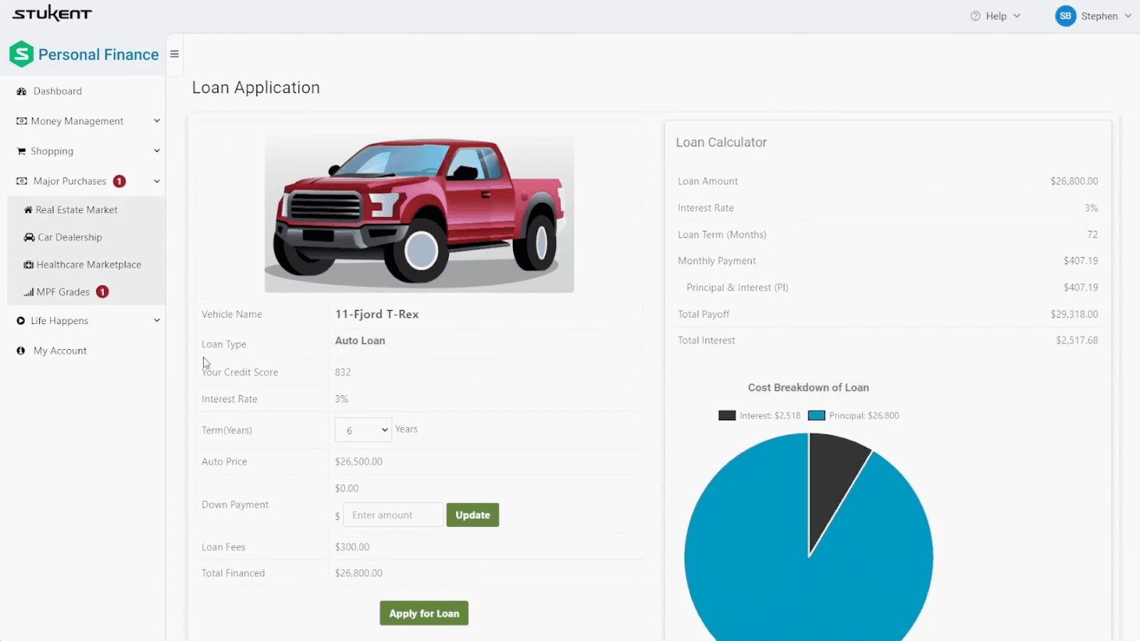Open Real Estate Market in sidebar

(77, 210)
